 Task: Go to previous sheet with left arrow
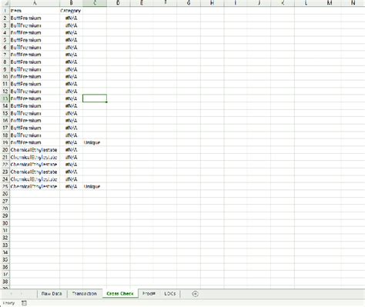(12, 294)
